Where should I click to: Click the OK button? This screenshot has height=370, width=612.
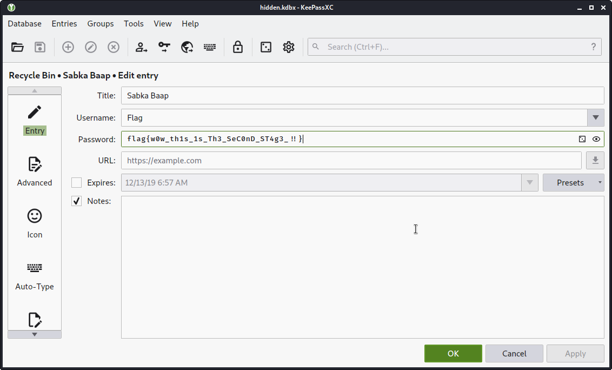(x=453, y=354)
